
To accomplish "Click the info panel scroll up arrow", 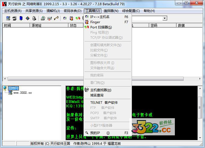I will [x=200, y=88].
